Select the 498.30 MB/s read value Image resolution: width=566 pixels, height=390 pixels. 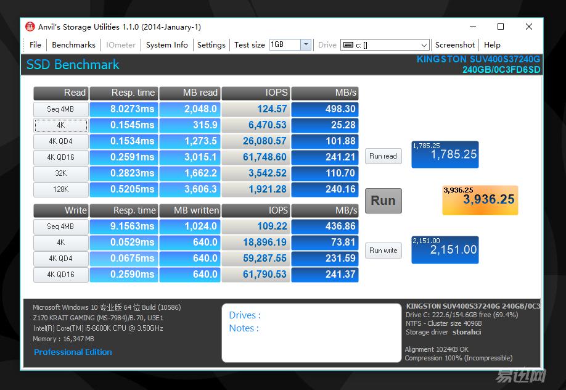(x=325, y=109)
